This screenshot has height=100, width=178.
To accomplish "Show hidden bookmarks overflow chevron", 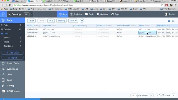I will click(x=158, y=9).
